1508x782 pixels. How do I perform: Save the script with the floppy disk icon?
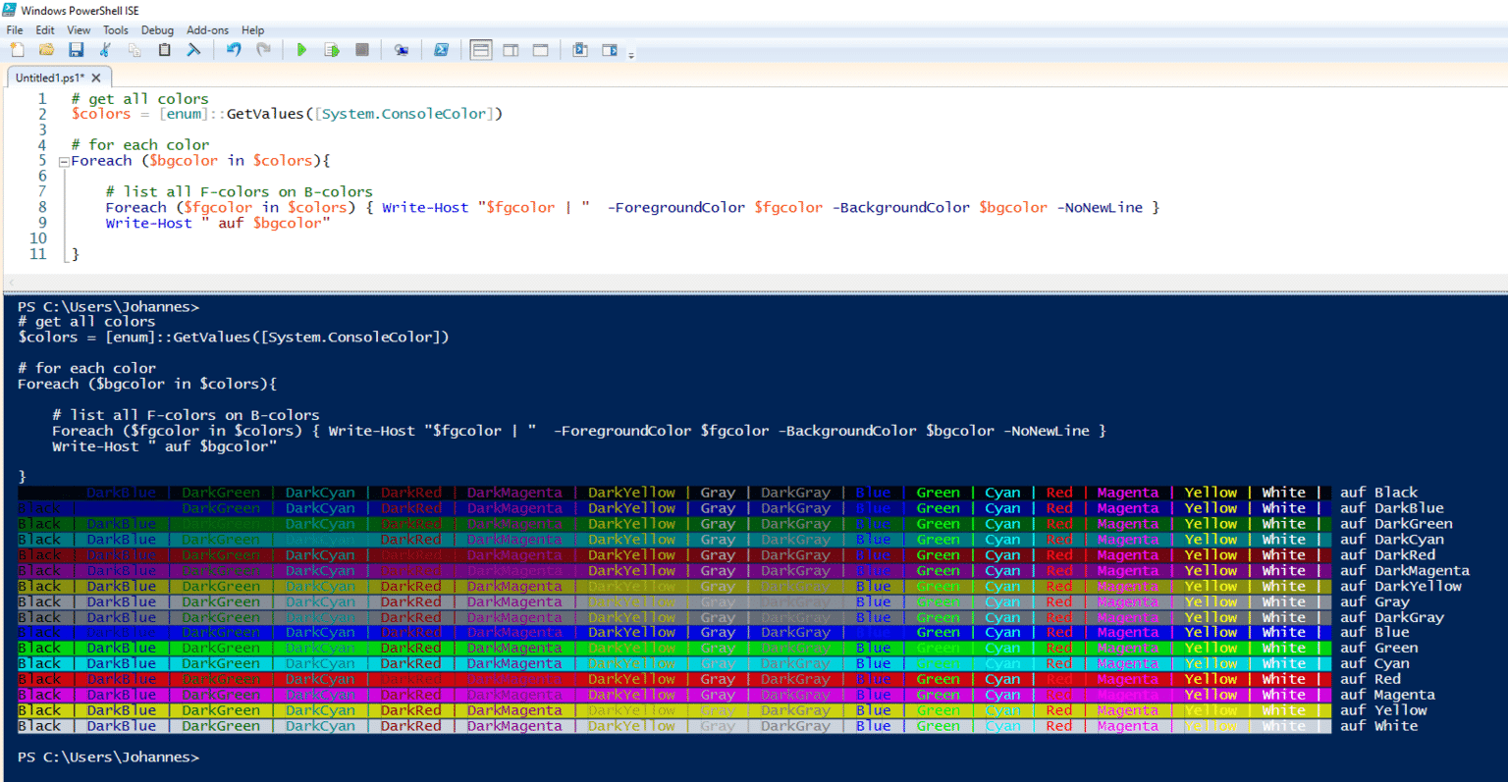tap(76, 50)
